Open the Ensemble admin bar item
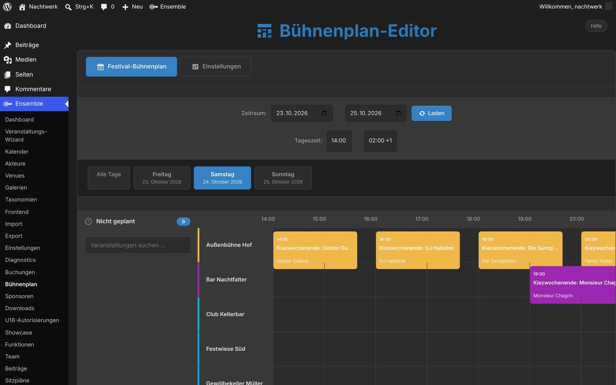Viewport: 616px width, 385px height. point(167,7)
